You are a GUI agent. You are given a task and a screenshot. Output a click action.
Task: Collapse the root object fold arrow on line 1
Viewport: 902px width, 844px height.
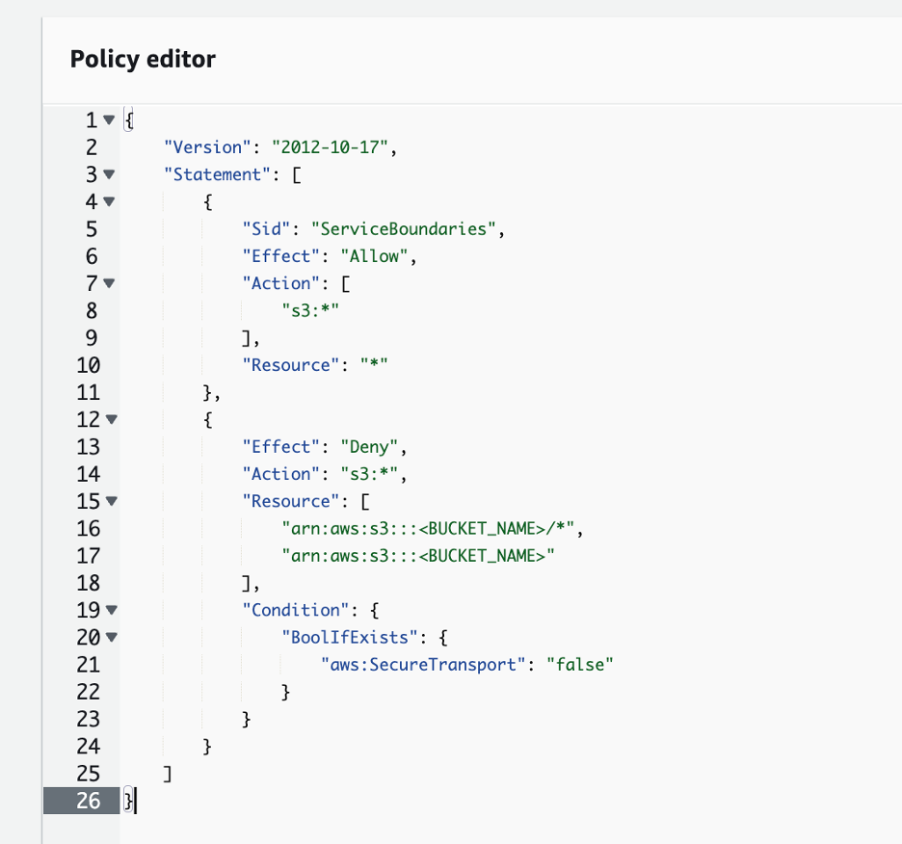109,119
